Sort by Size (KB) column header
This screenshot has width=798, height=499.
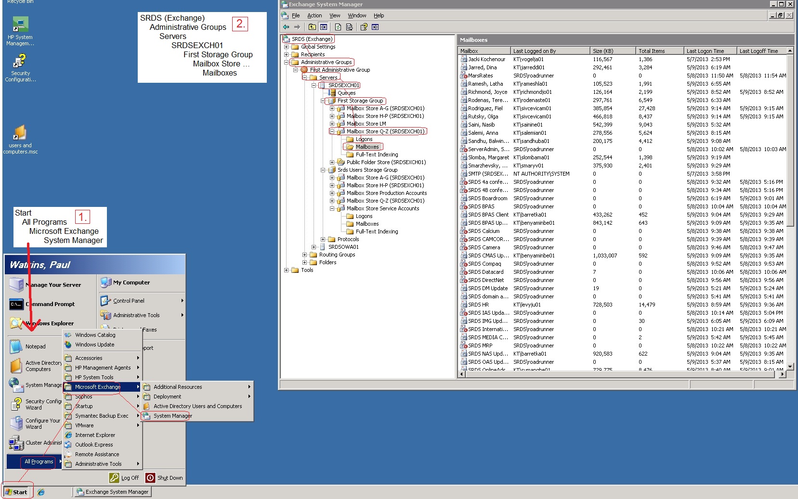[x=612, y=51]
